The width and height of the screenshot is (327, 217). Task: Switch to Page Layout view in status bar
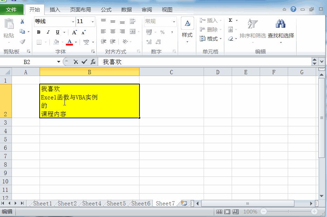click(x=227, y=212)
